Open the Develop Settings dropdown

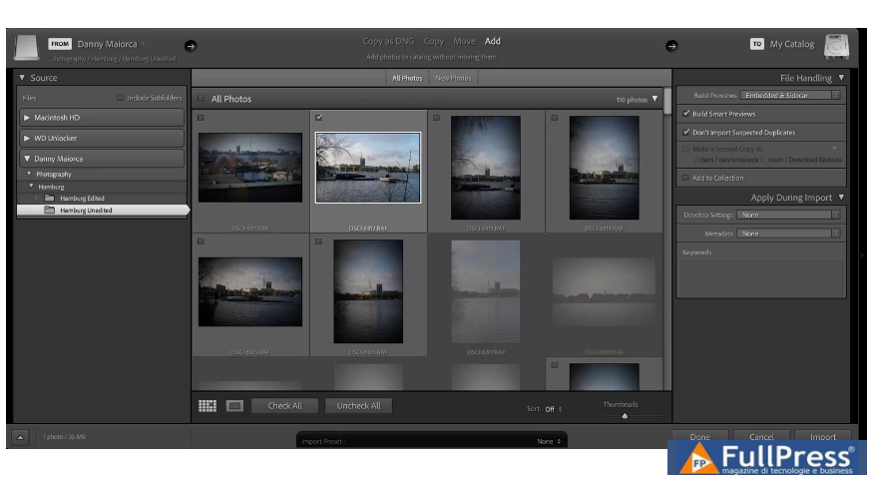(788, 215)
